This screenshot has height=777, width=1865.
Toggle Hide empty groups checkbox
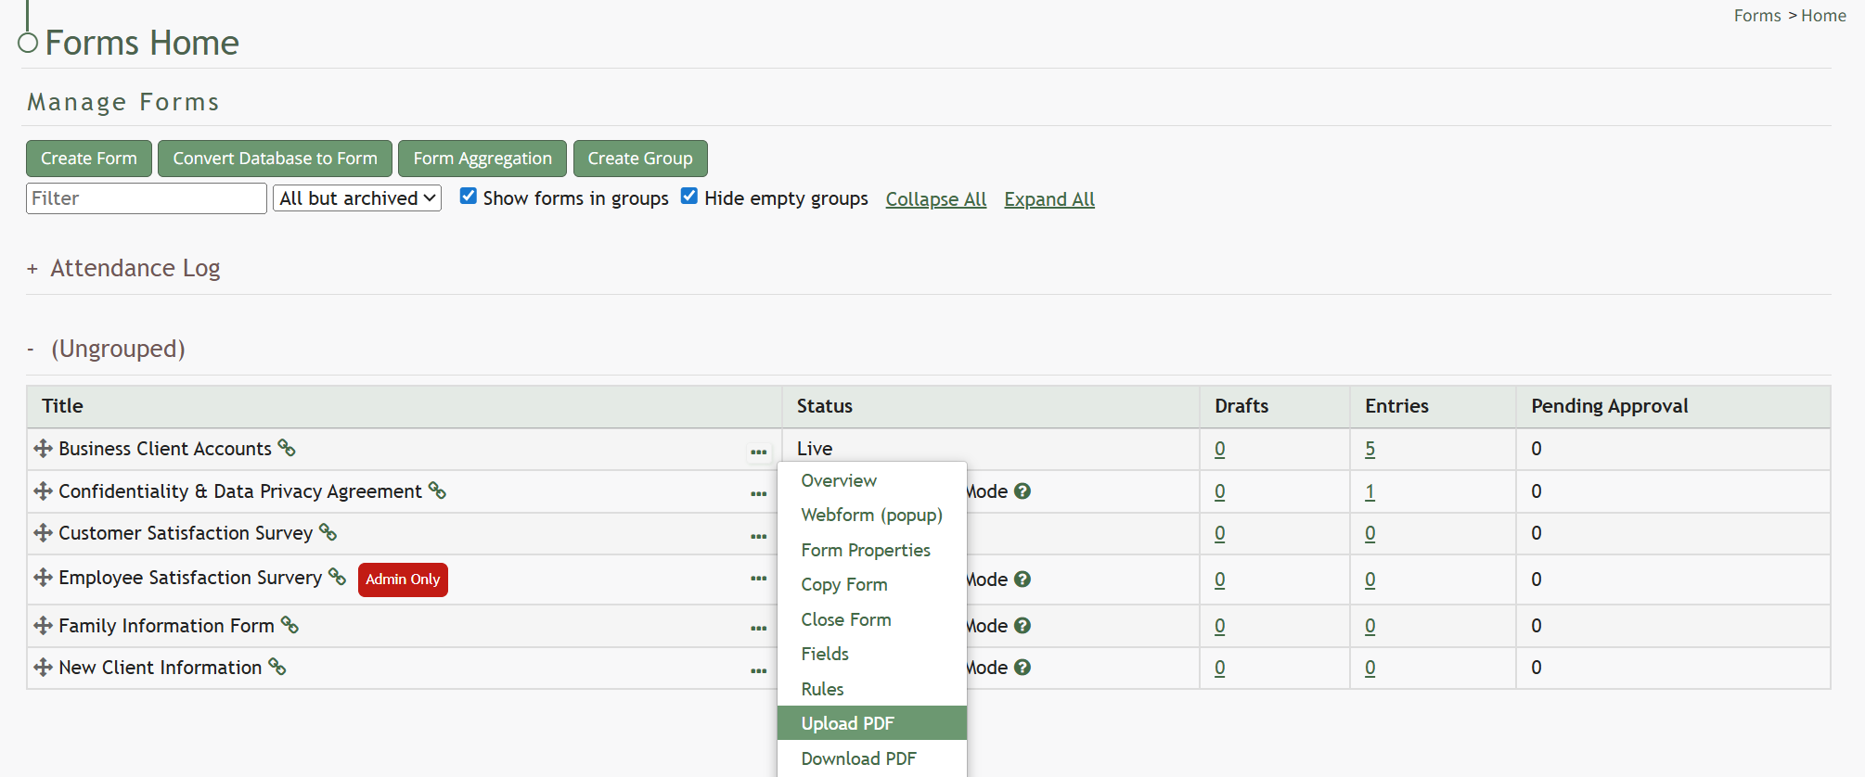point(689,196)
